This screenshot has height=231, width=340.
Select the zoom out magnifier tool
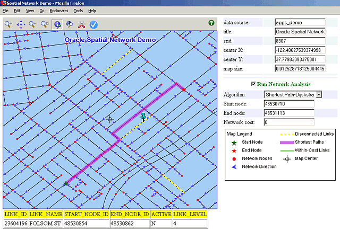click(33, 24)
